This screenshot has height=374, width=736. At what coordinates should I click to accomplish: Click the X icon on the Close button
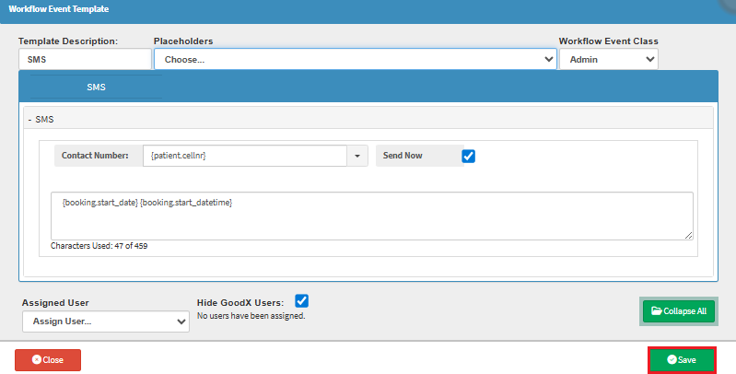click(36, 360)
